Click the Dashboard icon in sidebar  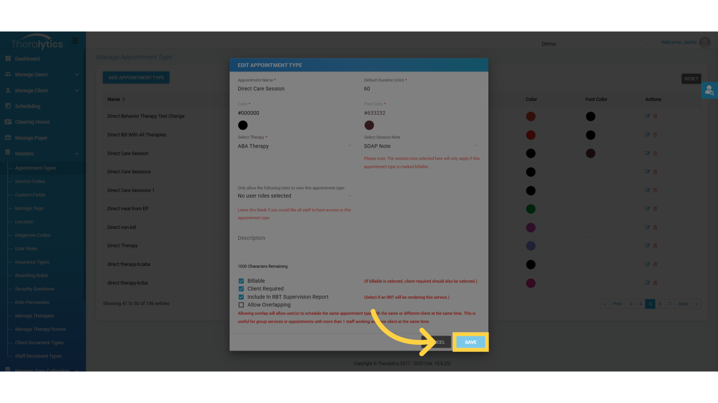[8, 59]
